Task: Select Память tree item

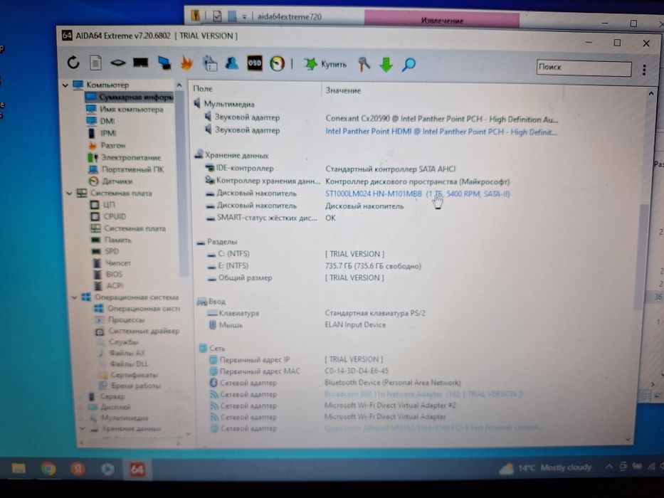Action: point(112,240)
